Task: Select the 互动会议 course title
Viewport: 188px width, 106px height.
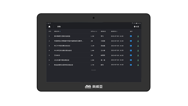Action: tap(57, 55)
